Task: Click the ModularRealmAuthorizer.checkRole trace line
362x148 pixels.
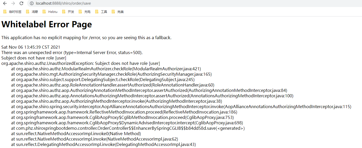Action: pyautogui.click(x=106, y=69)
